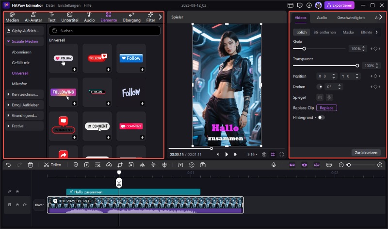This screenshot has height=229, width=388.
Task: Open the Untertitel tab
Action: 70,18
